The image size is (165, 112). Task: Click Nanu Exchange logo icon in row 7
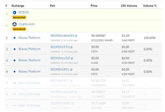pyautogui.click(x=14, y=105)
